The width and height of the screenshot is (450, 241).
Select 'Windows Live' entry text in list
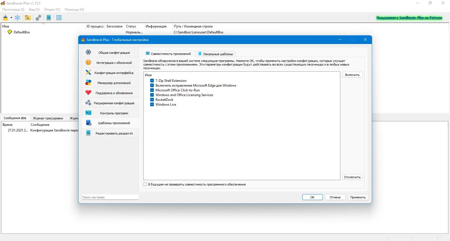coord(166,105)
